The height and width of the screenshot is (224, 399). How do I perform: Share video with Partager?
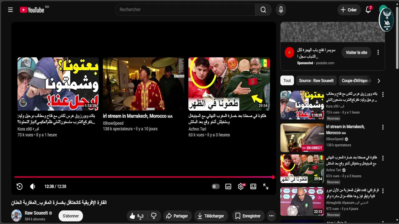[x=177, y=216]
